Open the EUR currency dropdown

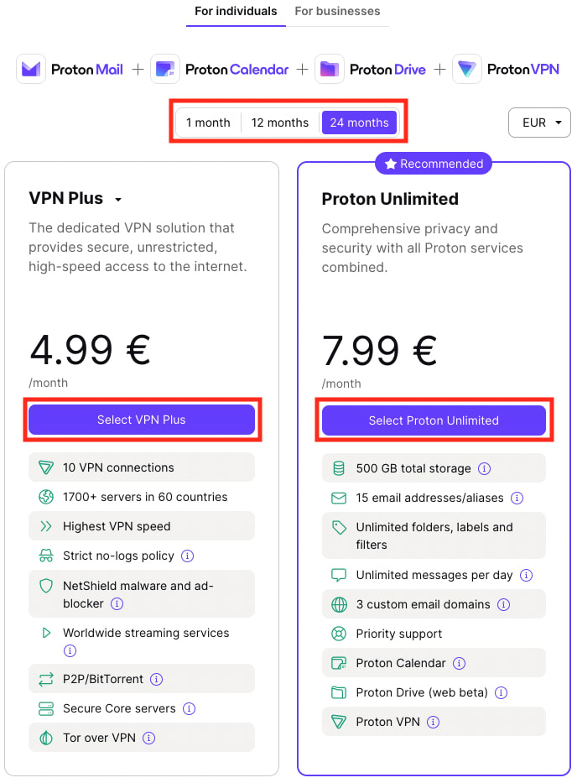pos(539,123)
